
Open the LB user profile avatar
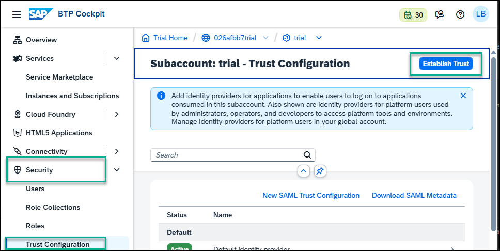click(480, 14)
